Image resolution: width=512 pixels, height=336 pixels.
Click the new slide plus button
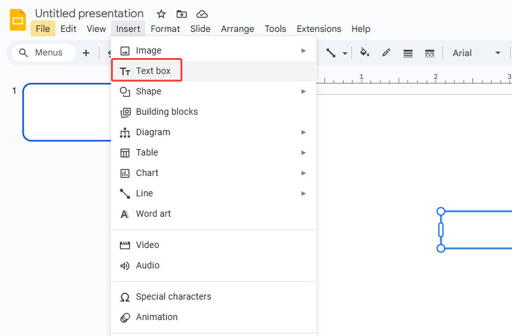coord(86,53)
